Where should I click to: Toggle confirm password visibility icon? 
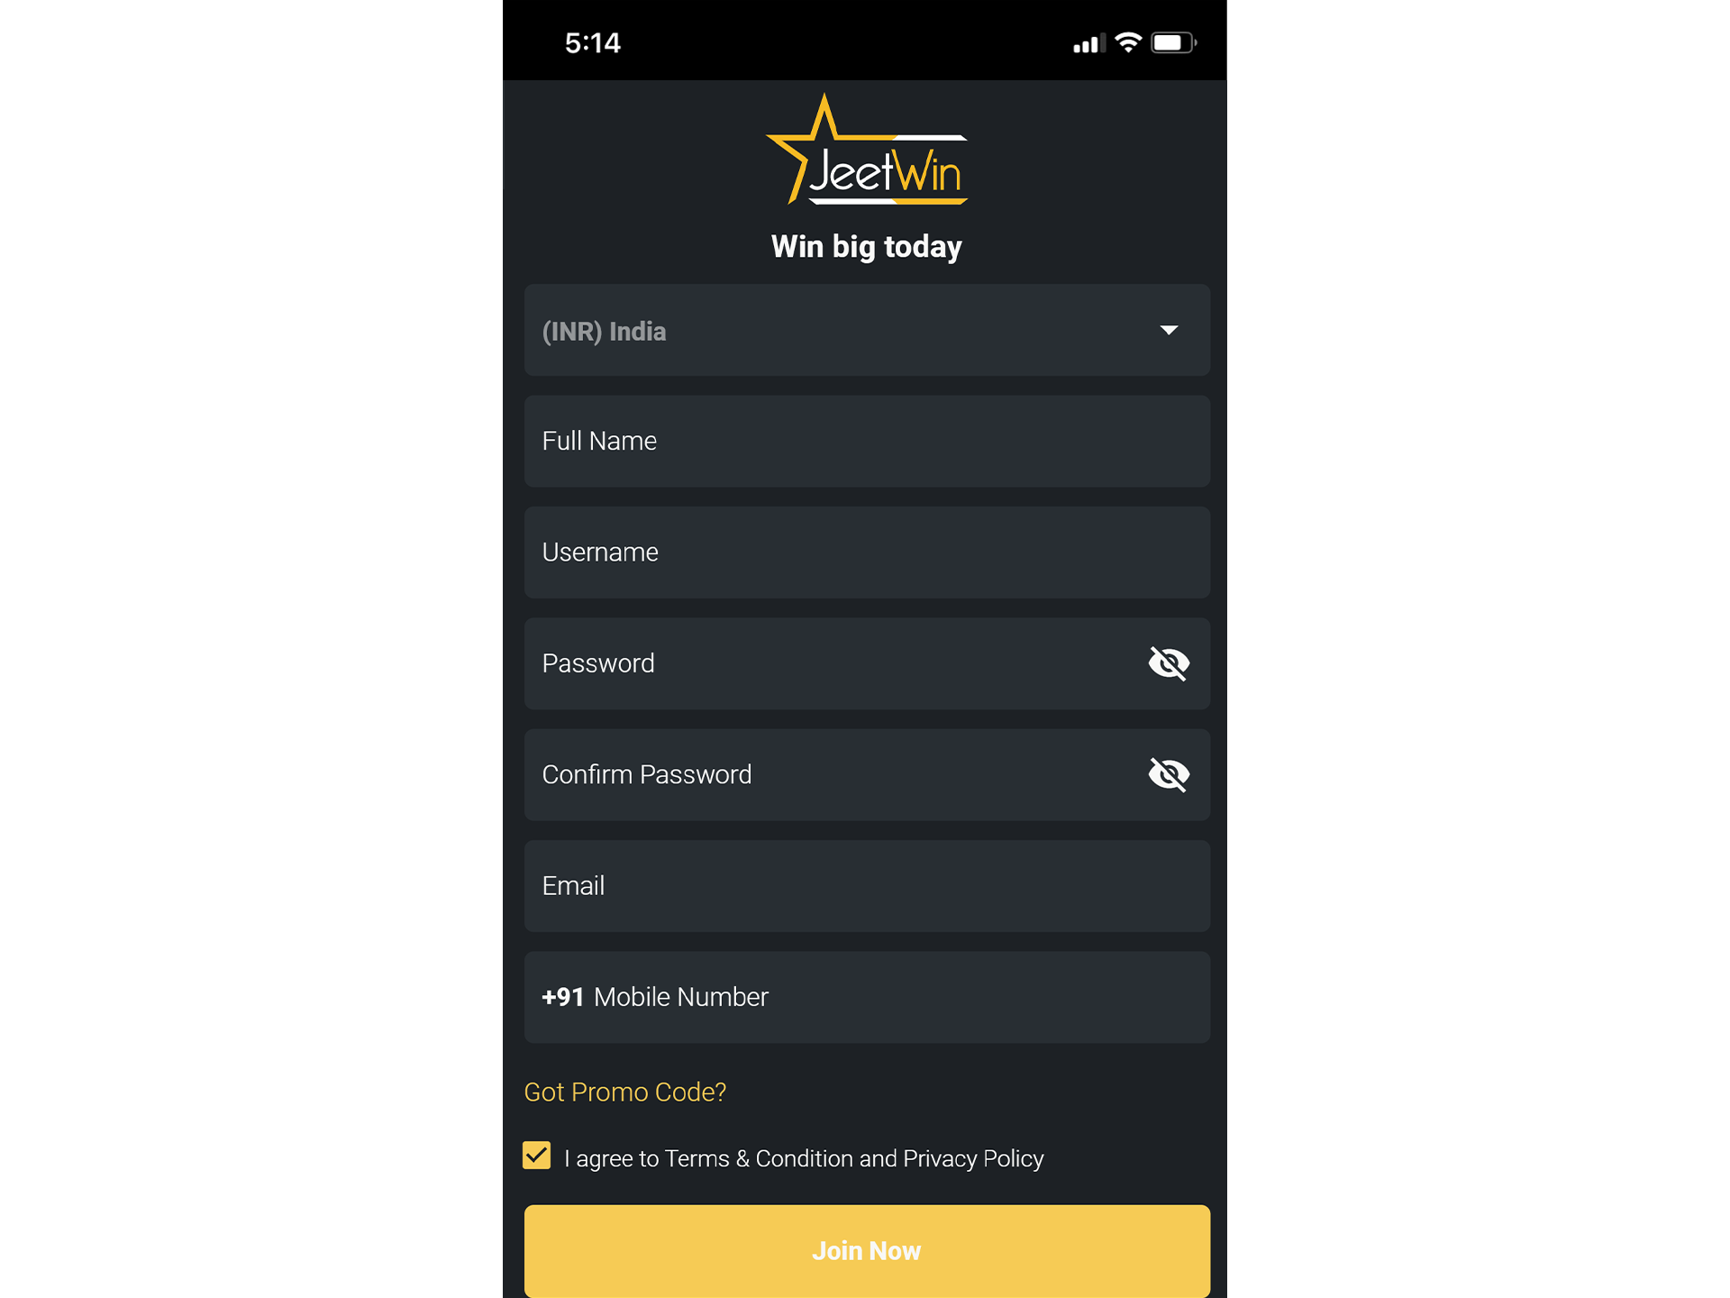click(x=1168, y=774)
